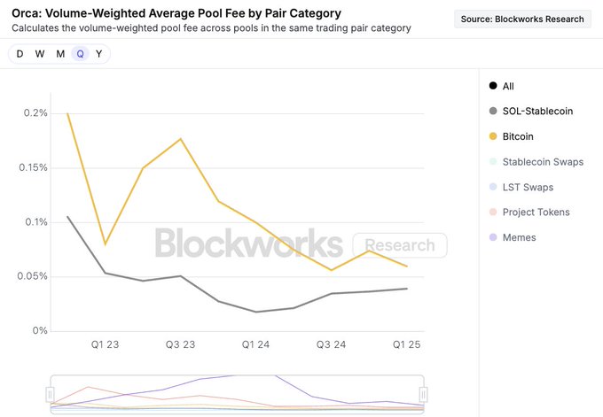This screenshot has height=417, width=603.
Task: Select the M monthly interval
Action: [x=60, y=54]
